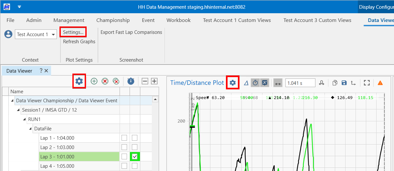Click the orange warning triangle icon
The width and height of the screenshot is (394, 171).
click(380, 83)
